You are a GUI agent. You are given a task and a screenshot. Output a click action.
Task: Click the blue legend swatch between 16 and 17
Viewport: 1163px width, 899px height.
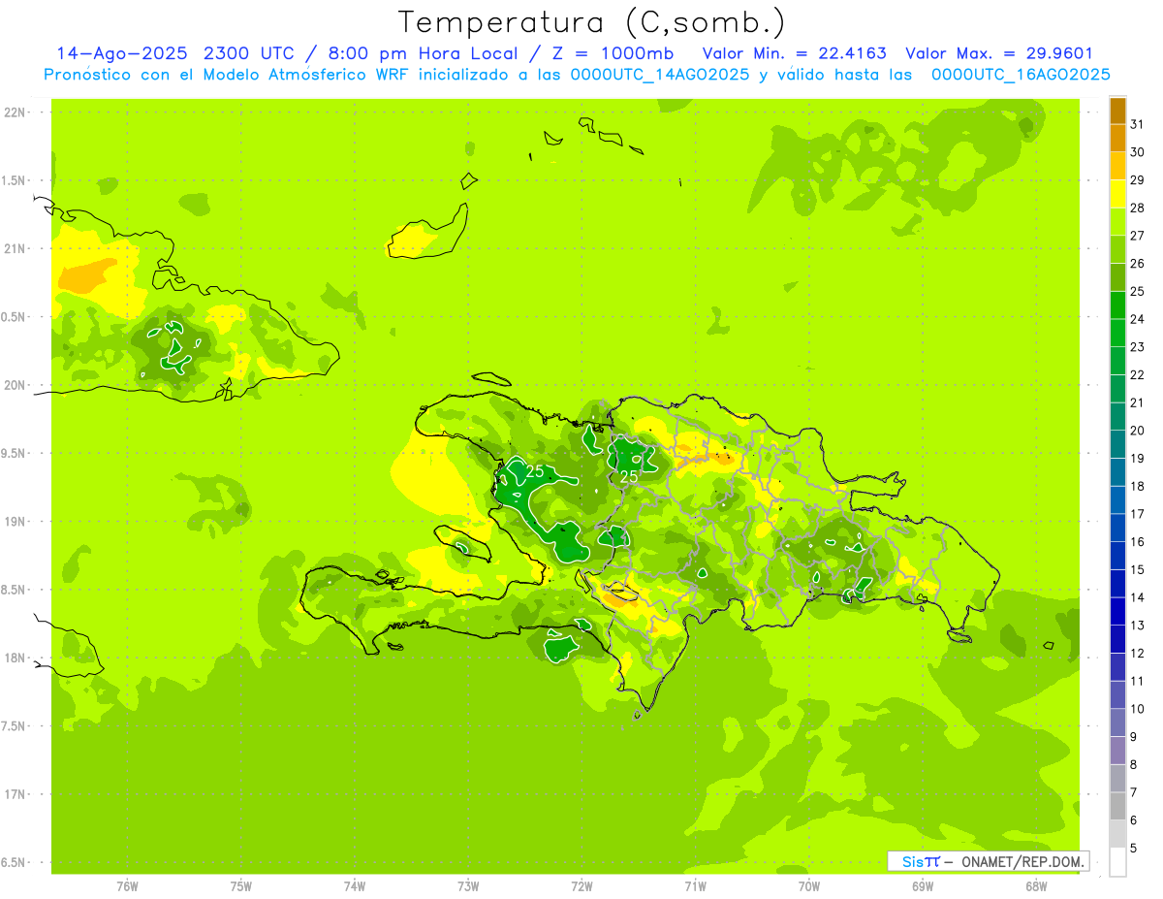1117,528
